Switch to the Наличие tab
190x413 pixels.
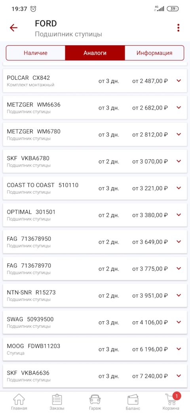(36, 53)
